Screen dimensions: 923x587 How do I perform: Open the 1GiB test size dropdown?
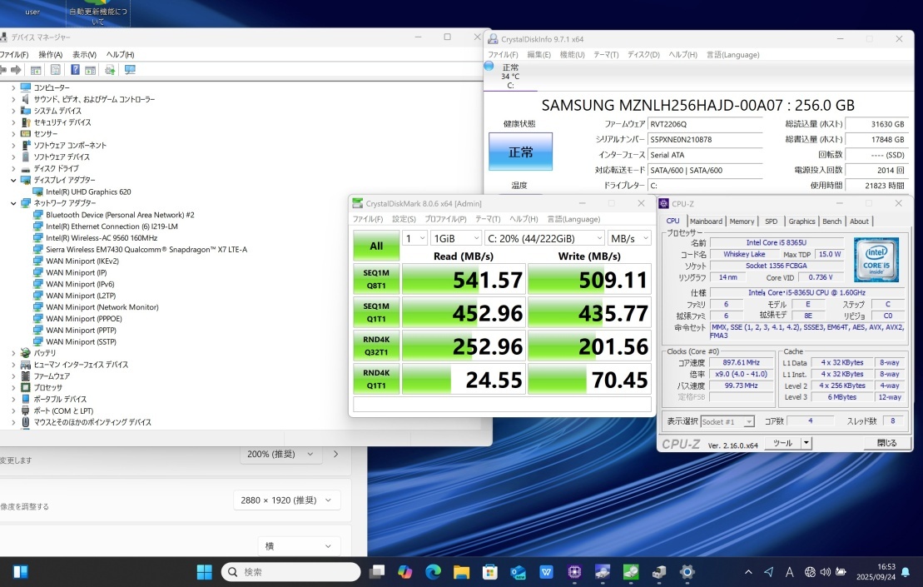(x=456, y=238)
